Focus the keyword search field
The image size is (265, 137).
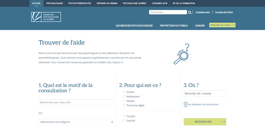click(76, 102)
